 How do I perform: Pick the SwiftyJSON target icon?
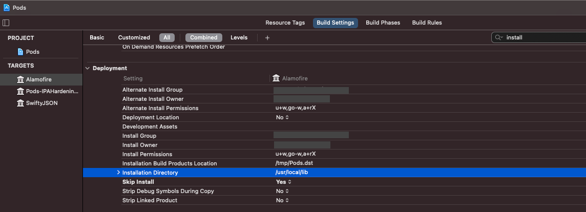point(20,103)
